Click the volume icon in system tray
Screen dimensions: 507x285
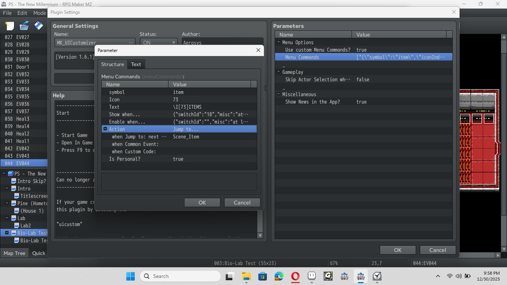458,276
